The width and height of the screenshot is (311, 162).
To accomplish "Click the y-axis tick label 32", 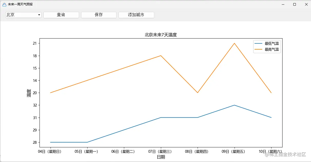I will (35, 105).
